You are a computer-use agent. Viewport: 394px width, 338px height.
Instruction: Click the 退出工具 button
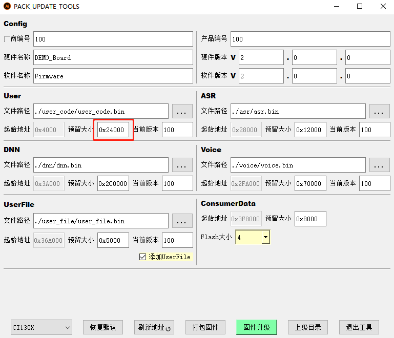[x=359, y=327]
